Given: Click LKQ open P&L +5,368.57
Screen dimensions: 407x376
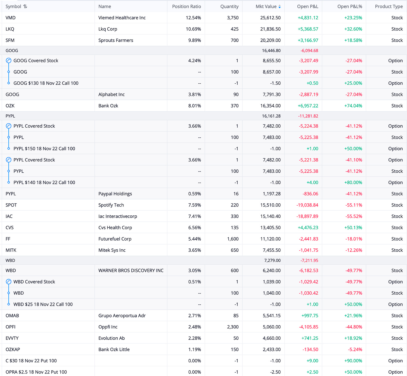Looking at the screenshot, I should 308,29.
